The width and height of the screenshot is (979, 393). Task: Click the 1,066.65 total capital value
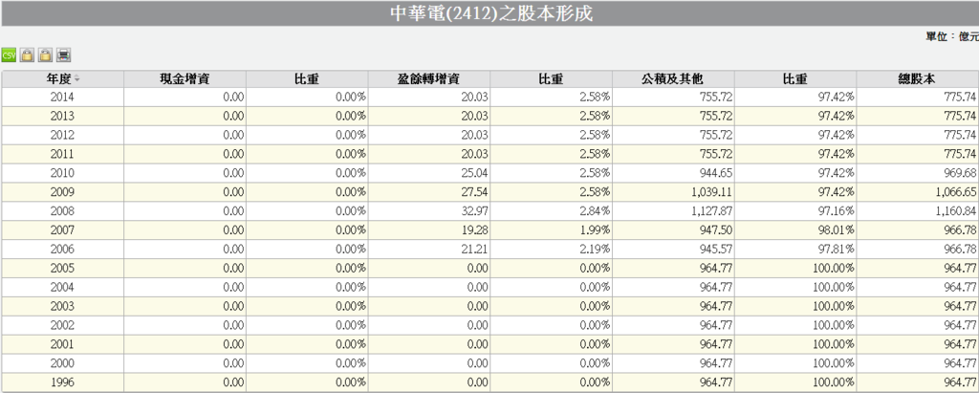[x=957, y=192]
